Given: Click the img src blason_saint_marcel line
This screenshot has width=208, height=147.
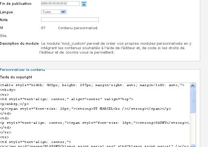Looking at the screenshot, I should pos(94,146).
